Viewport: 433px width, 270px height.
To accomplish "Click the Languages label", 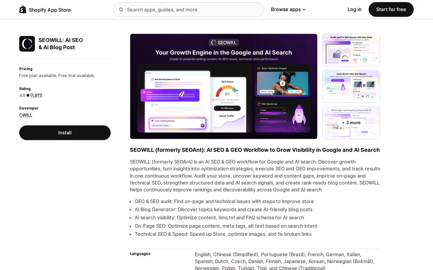I will pyautogui.click(x=140, y=254).
